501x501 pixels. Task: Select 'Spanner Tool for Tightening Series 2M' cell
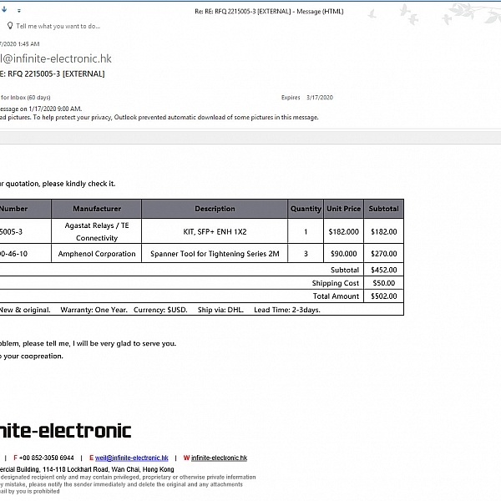click(215, 254)
